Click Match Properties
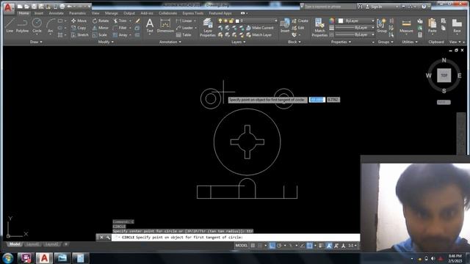This screenshot has width=470, height=264. coord(319,28)
